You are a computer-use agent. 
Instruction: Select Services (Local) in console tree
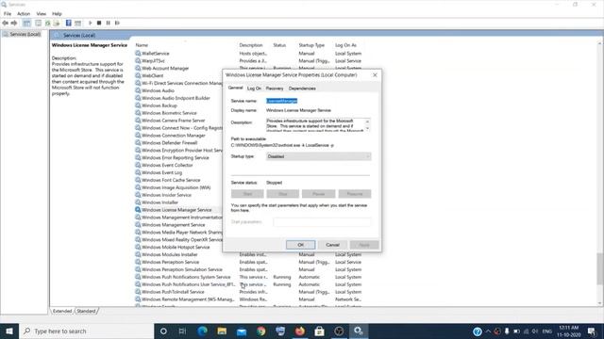(25, 34)
